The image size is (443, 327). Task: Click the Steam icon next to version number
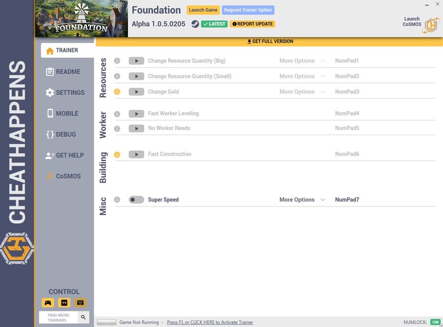tap(195, 24)
